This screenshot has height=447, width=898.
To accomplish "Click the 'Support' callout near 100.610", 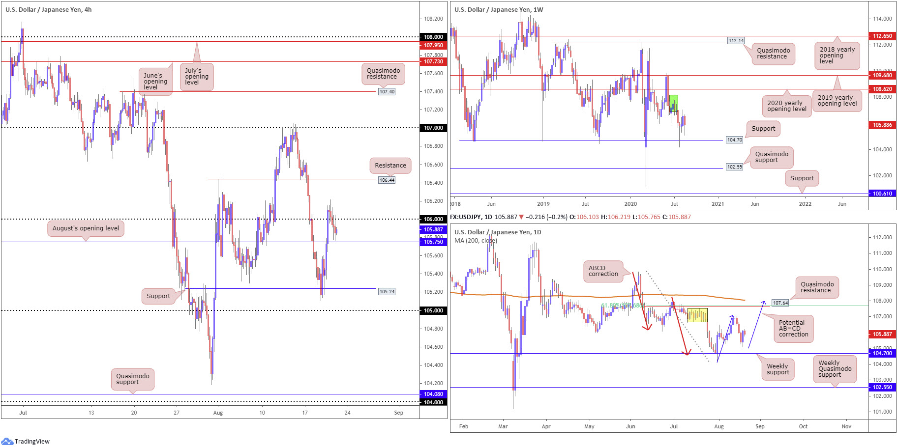I will click(802, 178).
